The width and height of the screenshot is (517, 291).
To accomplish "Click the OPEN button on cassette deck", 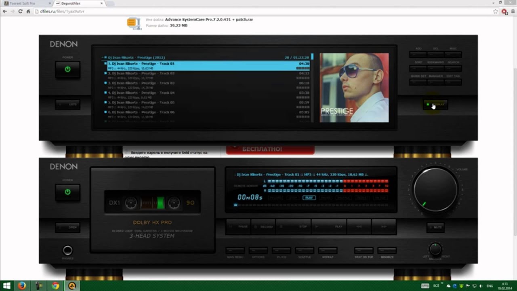I will (67, 227).
